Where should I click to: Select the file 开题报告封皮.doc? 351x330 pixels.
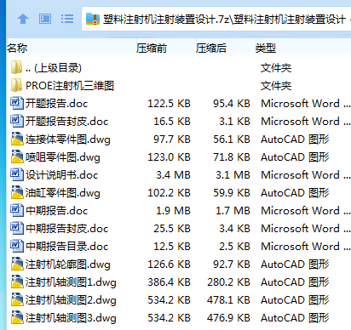point(66,122)
